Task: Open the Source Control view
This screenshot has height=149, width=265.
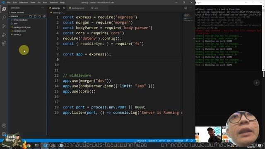Action: [4, 26]
